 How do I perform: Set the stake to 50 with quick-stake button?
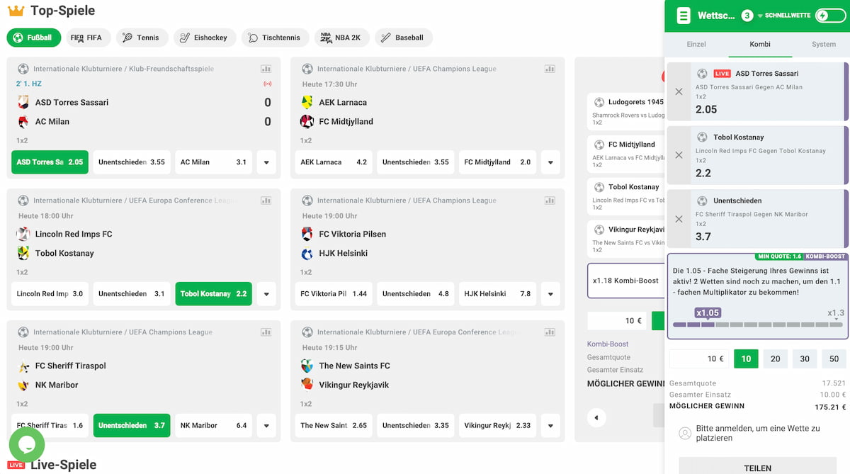point(834,359)
